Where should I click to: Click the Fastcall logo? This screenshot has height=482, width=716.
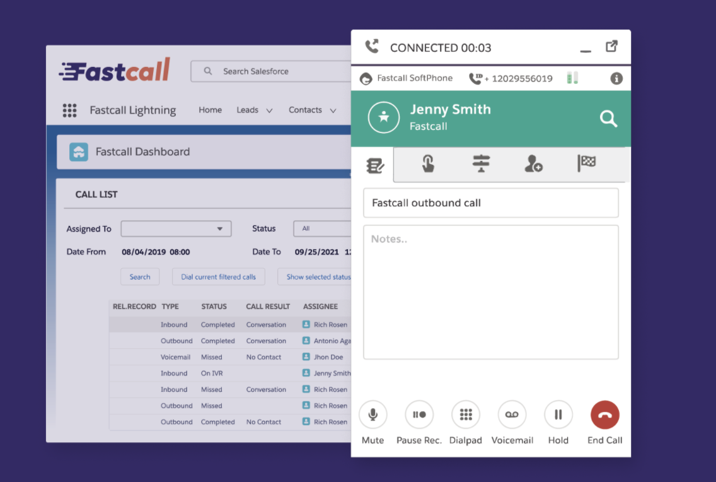pos(115,70)
